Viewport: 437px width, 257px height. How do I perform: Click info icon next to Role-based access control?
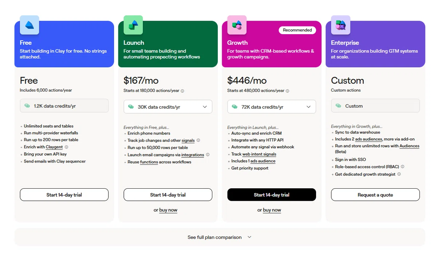point(402,167)
